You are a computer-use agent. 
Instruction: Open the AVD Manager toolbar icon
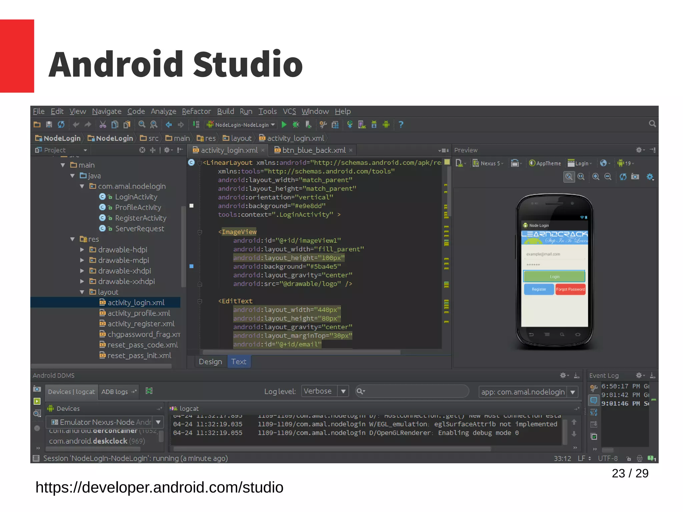coord(362,125)
